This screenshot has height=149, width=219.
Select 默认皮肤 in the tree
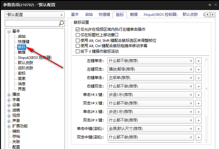pyautogui.click(x=26, y=63)
